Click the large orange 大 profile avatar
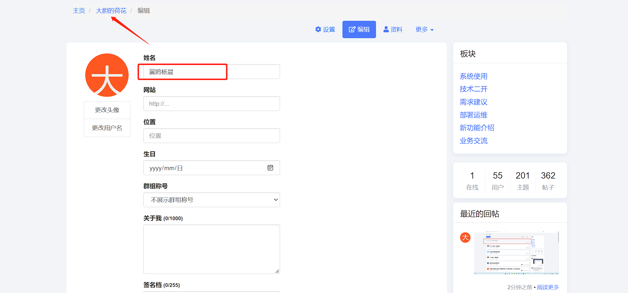The width and height of the screenshot is (628, 293). 107,75
